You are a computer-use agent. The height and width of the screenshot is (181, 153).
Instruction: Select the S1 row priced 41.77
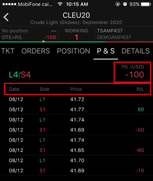click(76, 110)
